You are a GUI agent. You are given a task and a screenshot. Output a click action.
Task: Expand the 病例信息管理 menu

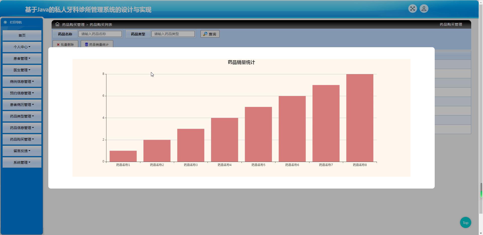click(x=22, y=82)
